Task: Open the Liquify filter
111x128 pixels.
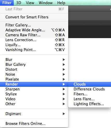Action: (x=34, y=45)
